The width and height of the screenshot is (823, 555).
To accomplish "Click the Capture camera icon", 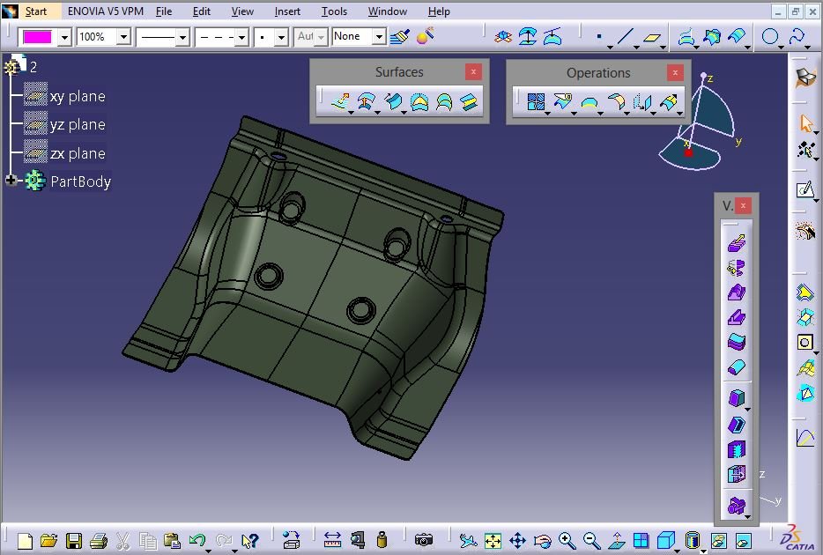I will coord(424,539).
